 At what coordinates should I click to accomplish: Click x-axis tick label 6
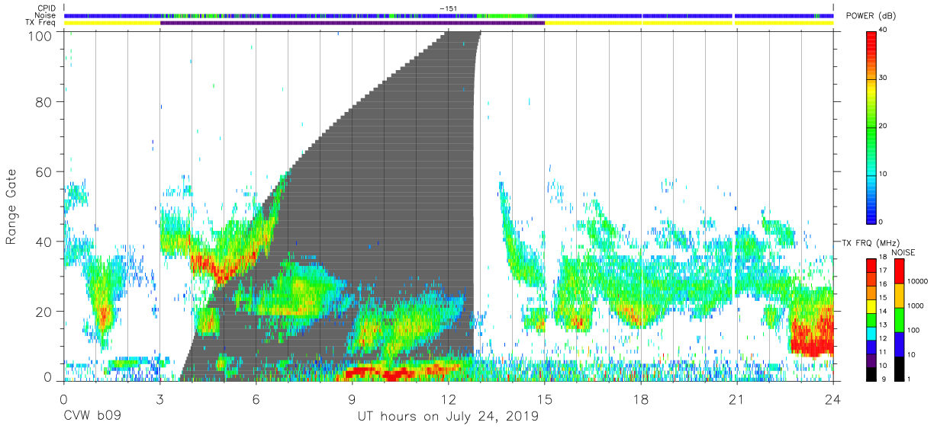tap(256, 398)
